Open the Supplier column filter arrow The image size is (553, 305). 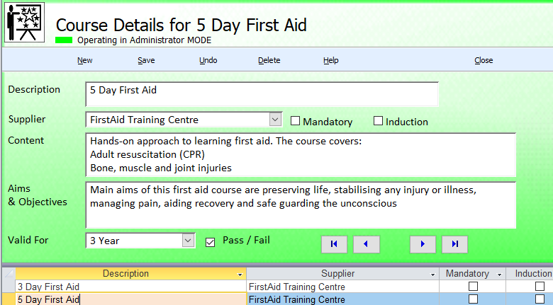(x=432, y=275)
